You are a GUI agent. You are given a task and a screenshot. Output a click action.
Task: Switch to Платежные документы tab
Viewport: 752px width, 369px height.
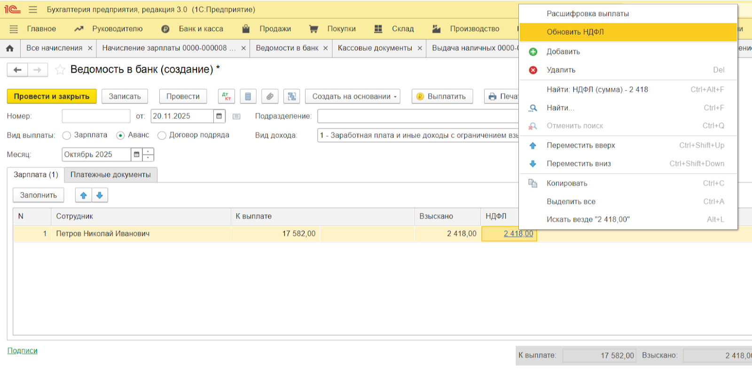coord(110,175)
